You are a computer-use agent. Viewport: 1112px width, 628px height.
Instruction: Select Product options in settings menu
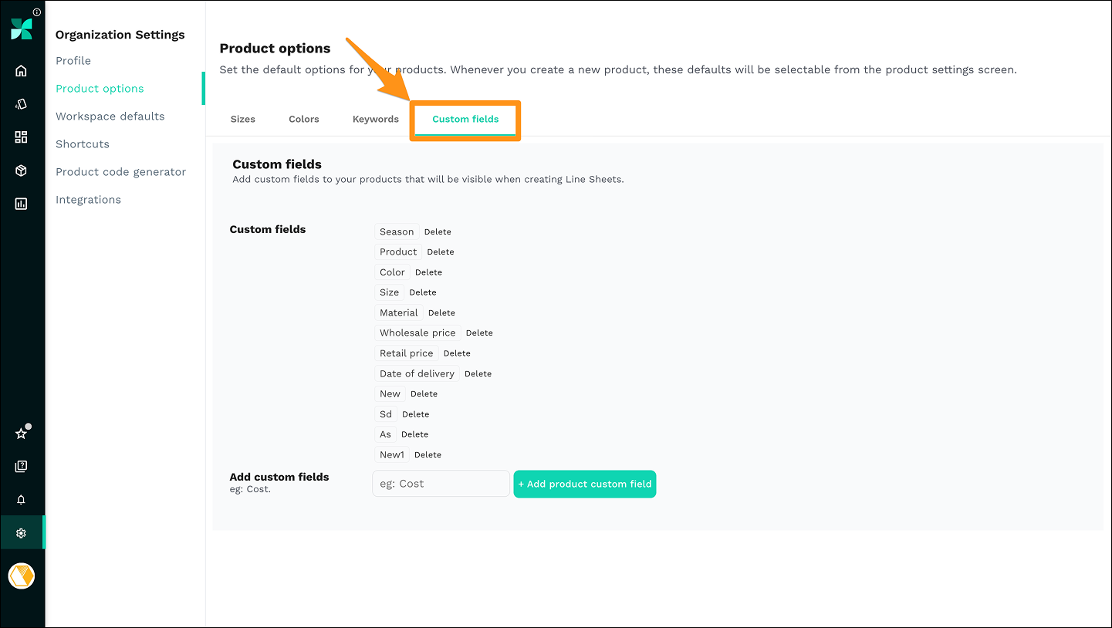(x=100, y=89)
